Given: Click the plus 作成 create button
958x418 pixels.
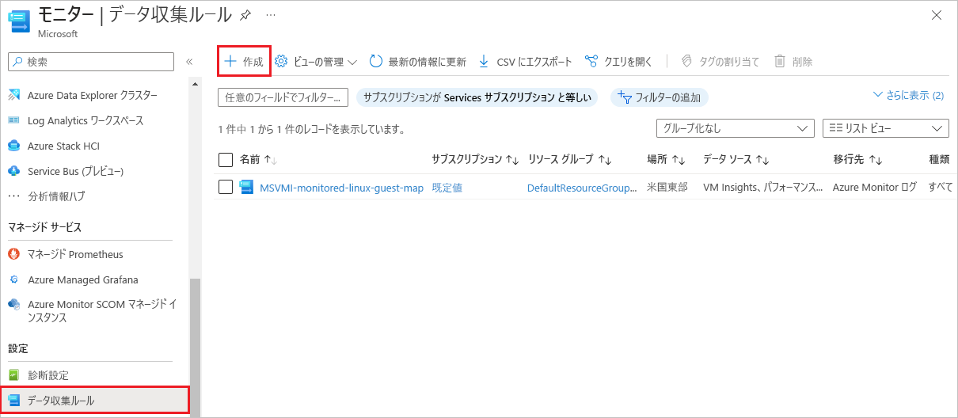Looking at the screenshot, I should [244, 61].
